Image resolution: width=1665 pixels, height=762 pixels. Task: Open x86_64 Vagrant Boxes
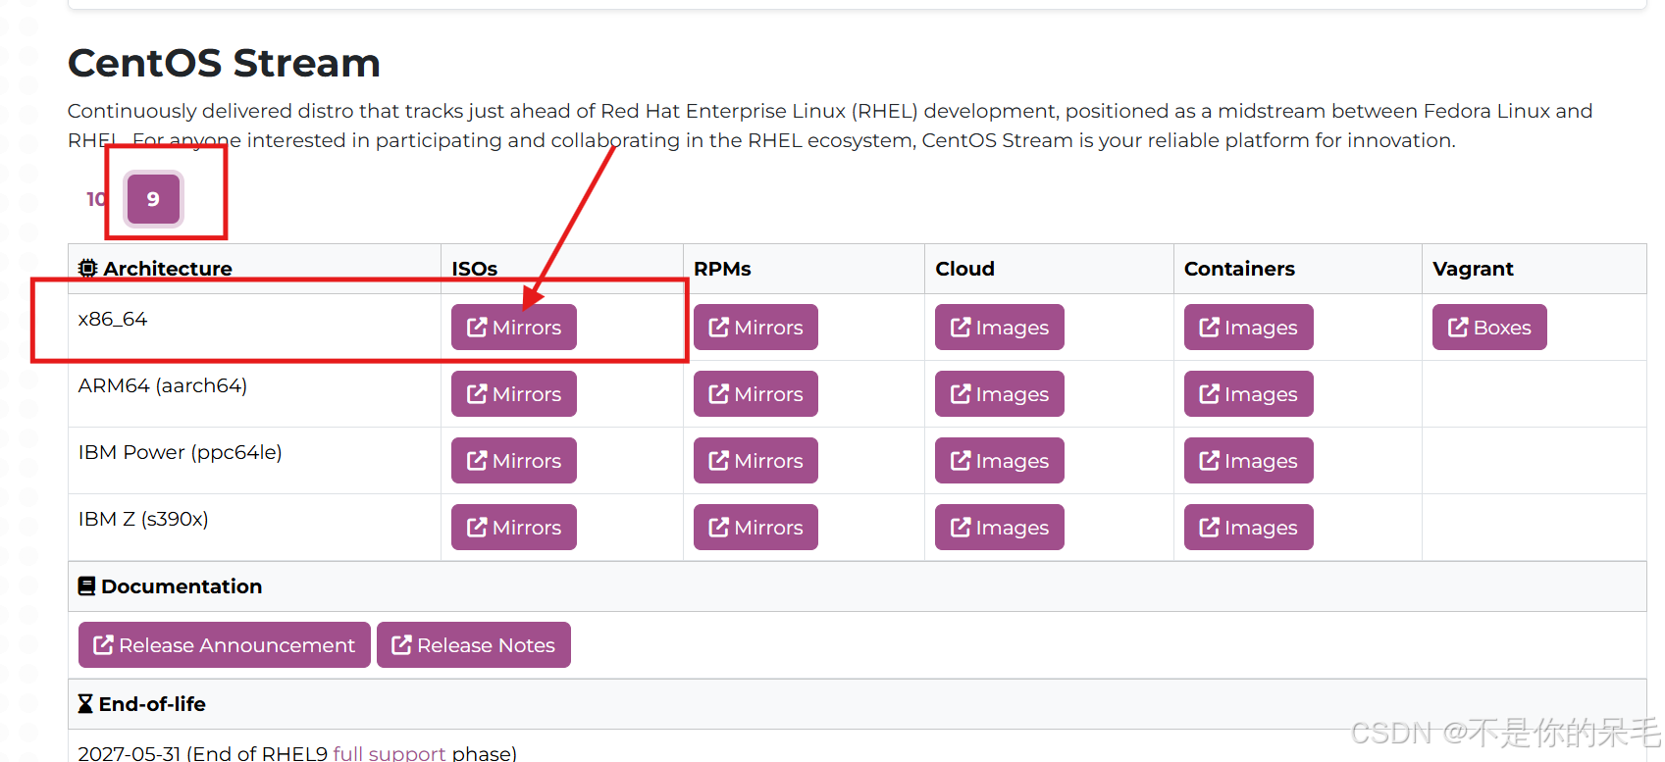[x=1489, y=328]
